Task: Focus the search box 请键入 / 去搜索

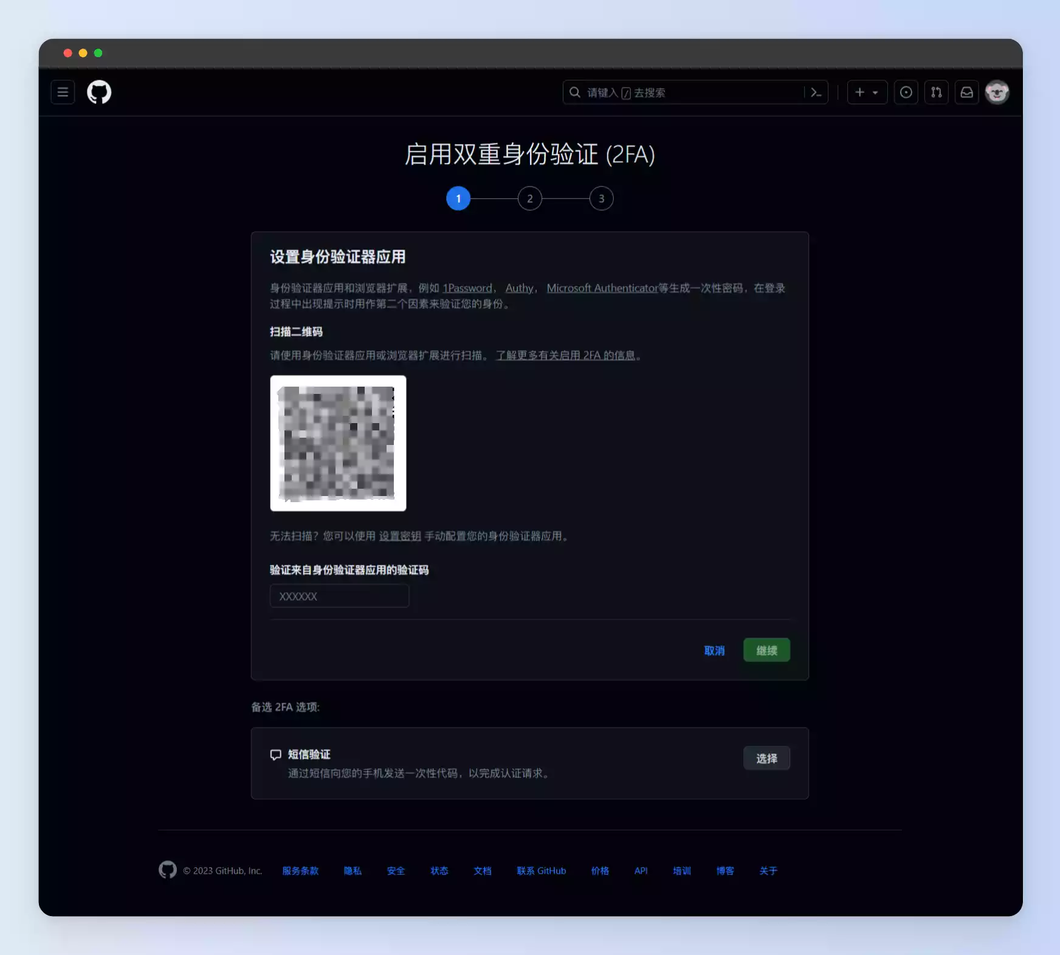Action: 695,92
